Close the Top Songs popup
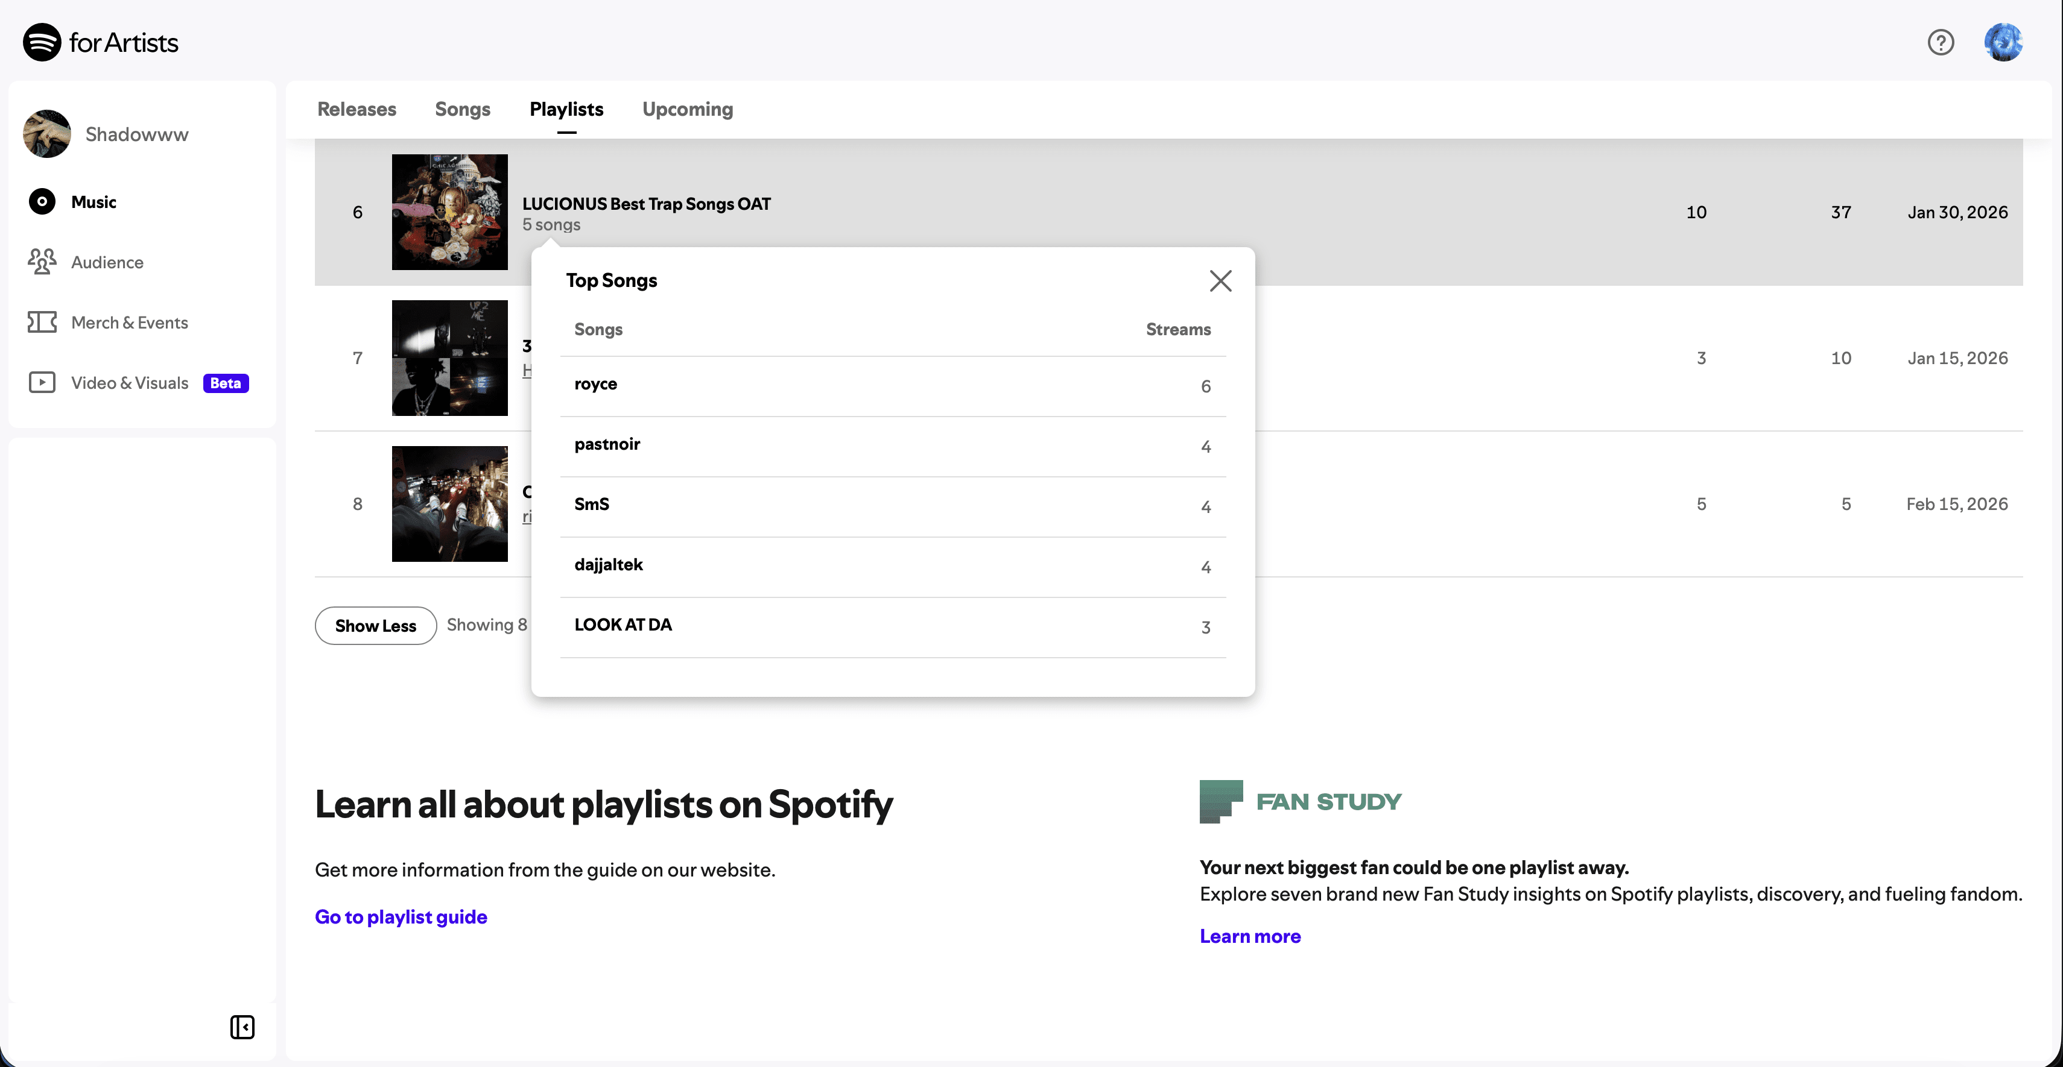2063x1067 pixels. (1220, 281)
